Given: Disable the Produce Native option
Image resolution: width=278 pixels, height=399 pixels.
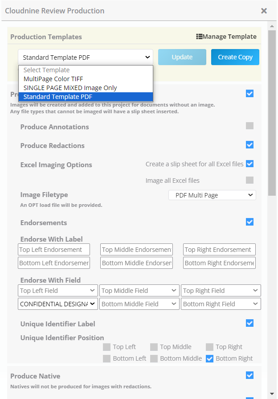Looking at the screenshot, I should pos(250,375).
